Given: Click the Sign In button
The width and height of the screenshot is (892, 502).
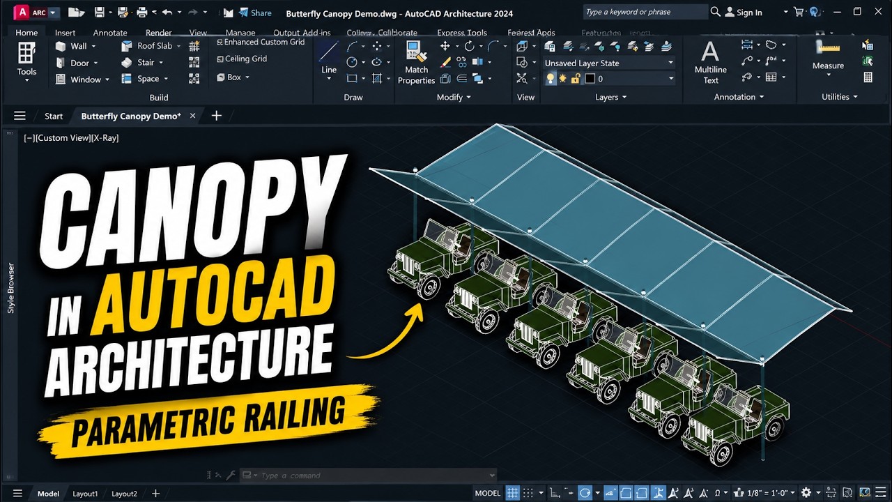Looking at the screenshot, I should tap(744, 13).
